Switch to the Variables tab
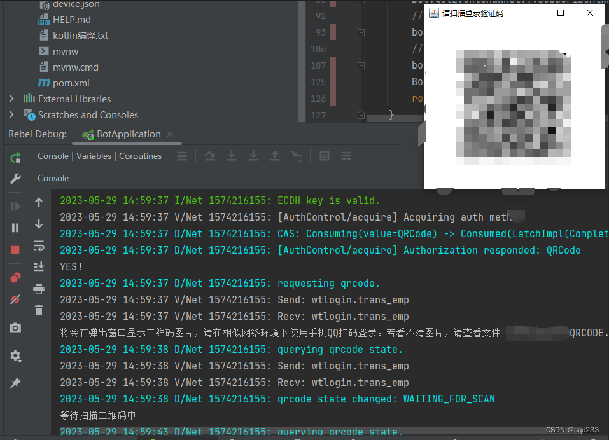This screenshot has height=440, width=609. point(94,156)
